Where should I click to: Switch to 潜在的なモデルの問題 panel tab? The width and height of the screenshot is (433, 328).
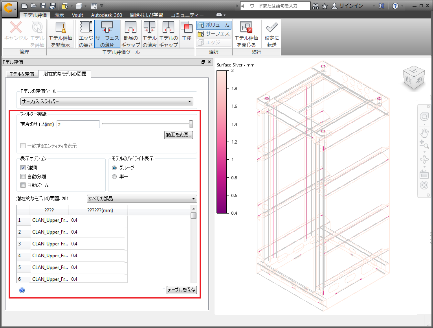[65, 74]
